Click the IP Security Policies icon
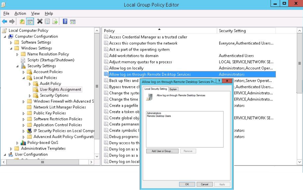The width and height of the screenshot is (303, 190). pos(29,131)
